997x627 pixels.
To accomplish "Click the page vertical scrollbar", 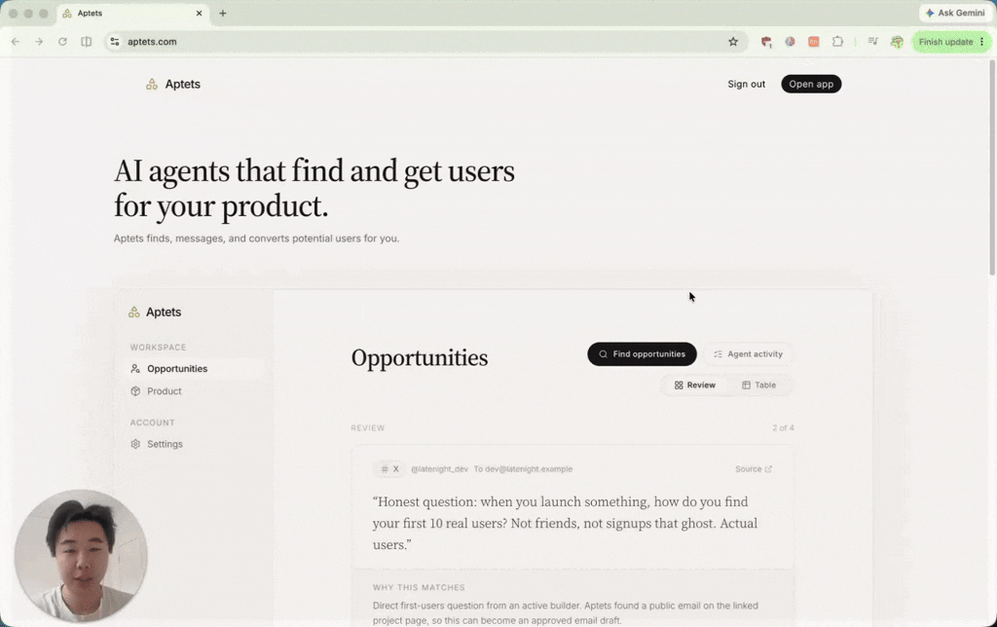I will (992, 168).
